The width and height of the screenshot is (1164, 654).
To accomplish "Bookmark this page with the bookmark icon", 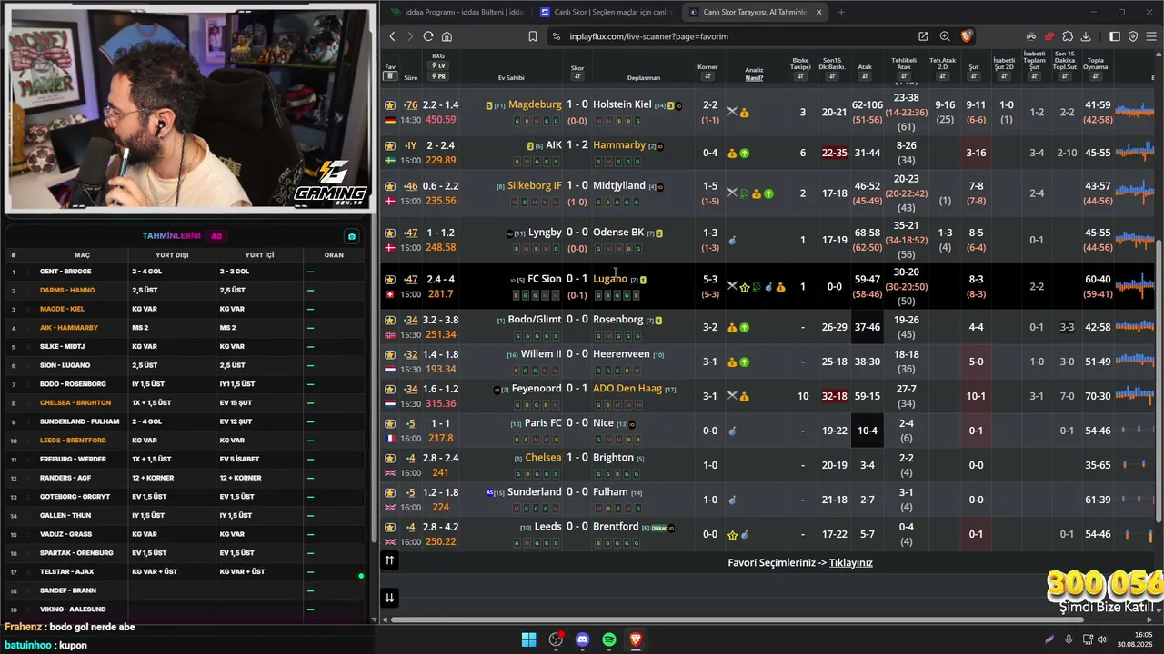I will coord(533,36).
